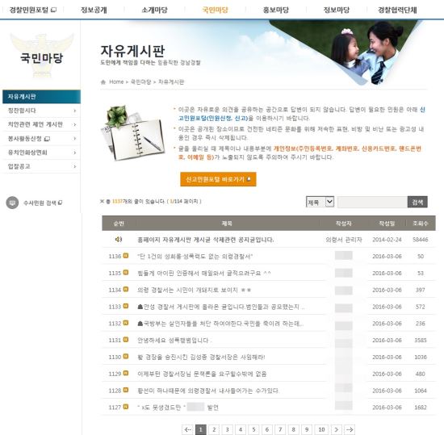Open post 1131 안녕하세요 title link
The width and height of the screenshot is (444, 435).
tap(174, 341)
